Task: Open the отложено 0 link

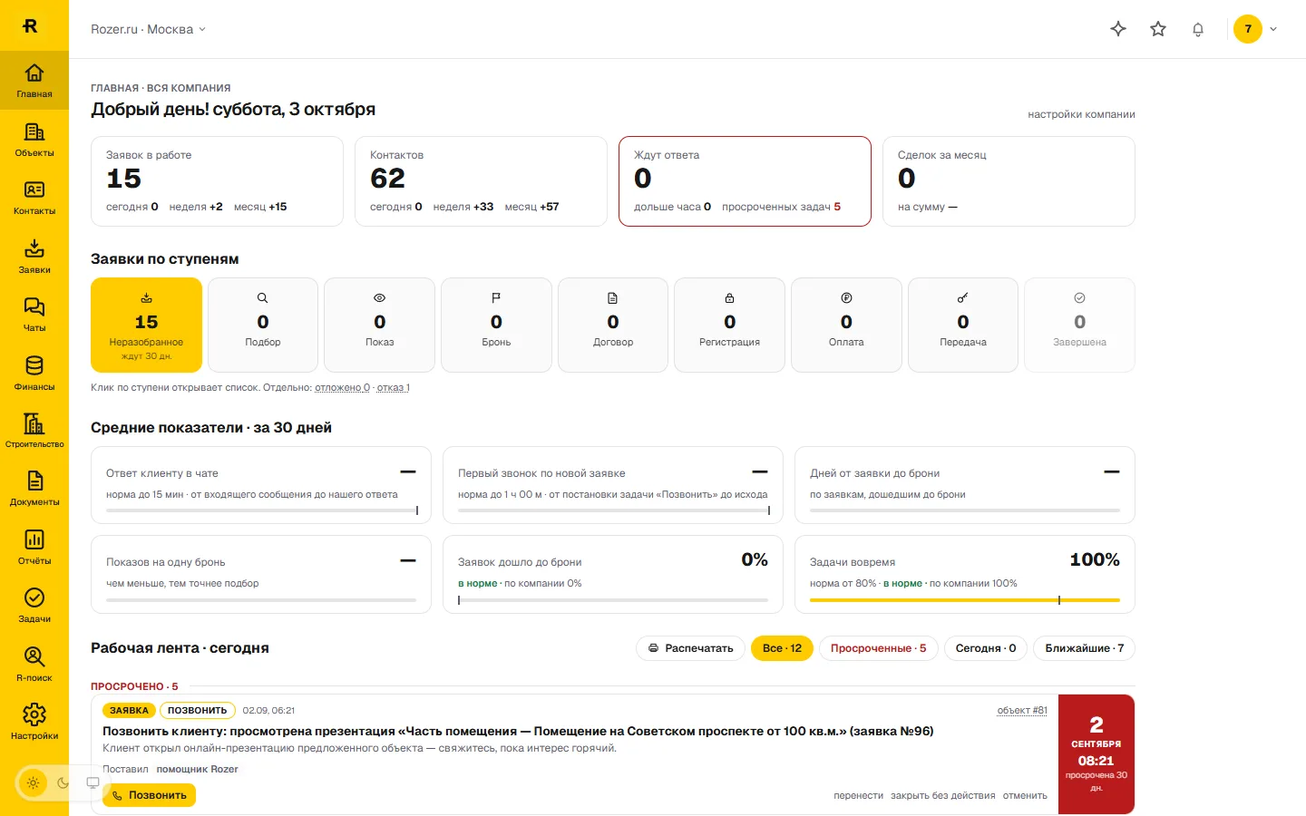Action: 343,388
